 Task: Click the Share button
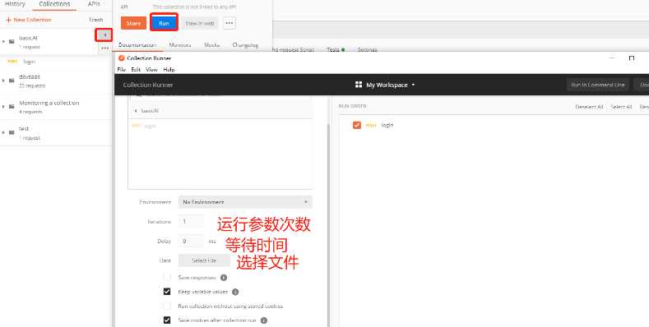click(x=133, y=23)
